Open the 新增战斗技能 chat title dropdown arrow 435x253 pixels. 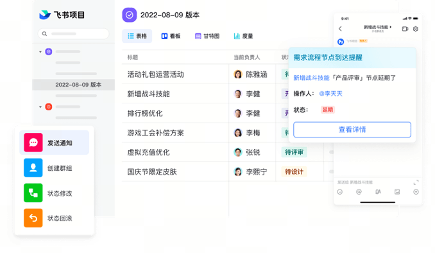(x=391, y=27)
